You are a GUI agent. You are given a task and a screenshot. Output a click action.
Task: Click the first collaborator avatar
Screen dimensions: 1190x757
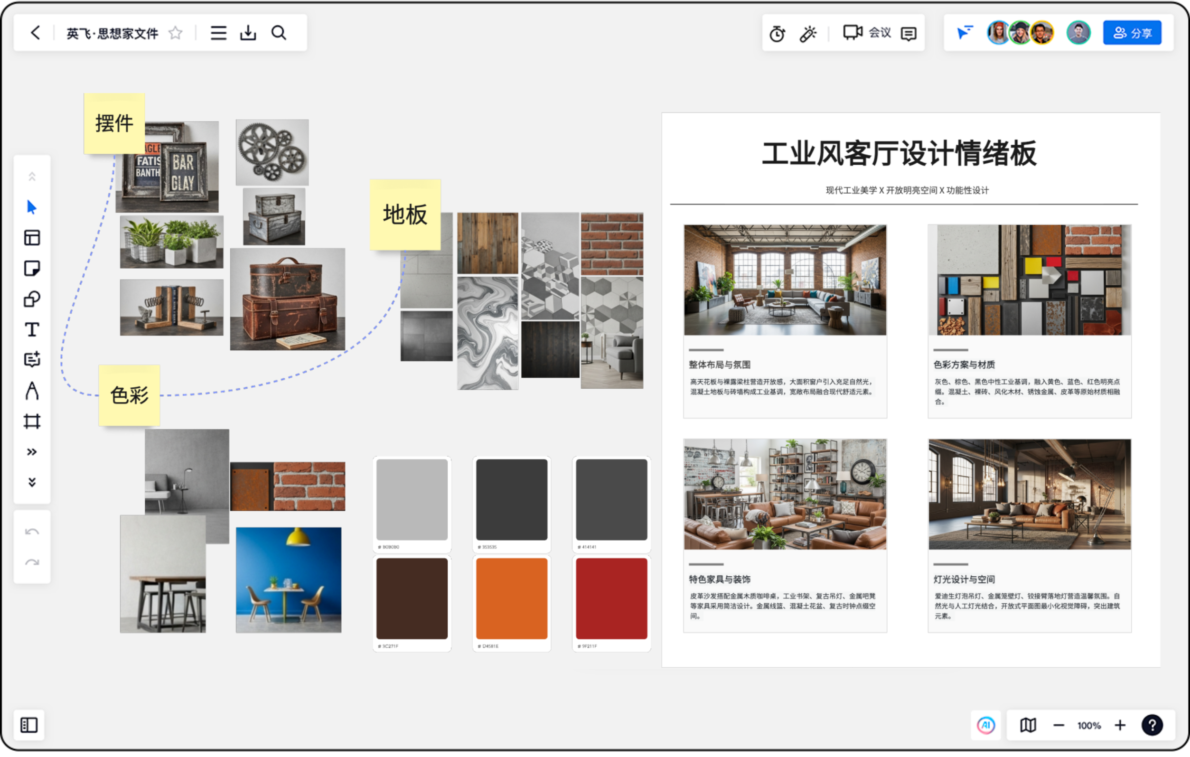pyautogui.click(x=999, y=33)
